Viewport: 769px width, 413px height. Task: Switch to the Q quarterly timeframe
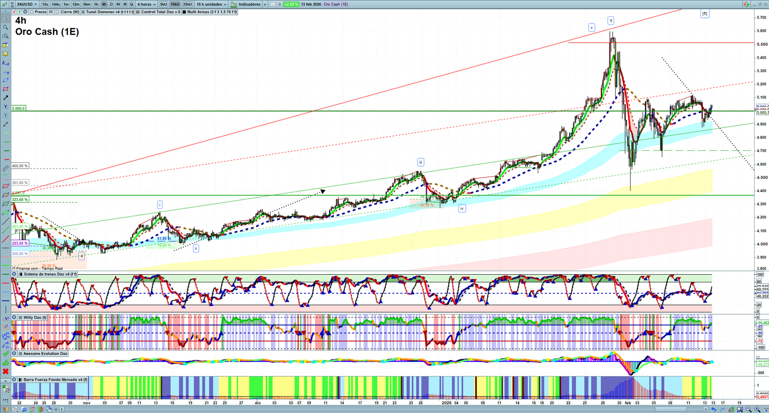click(x=131, y=4)
